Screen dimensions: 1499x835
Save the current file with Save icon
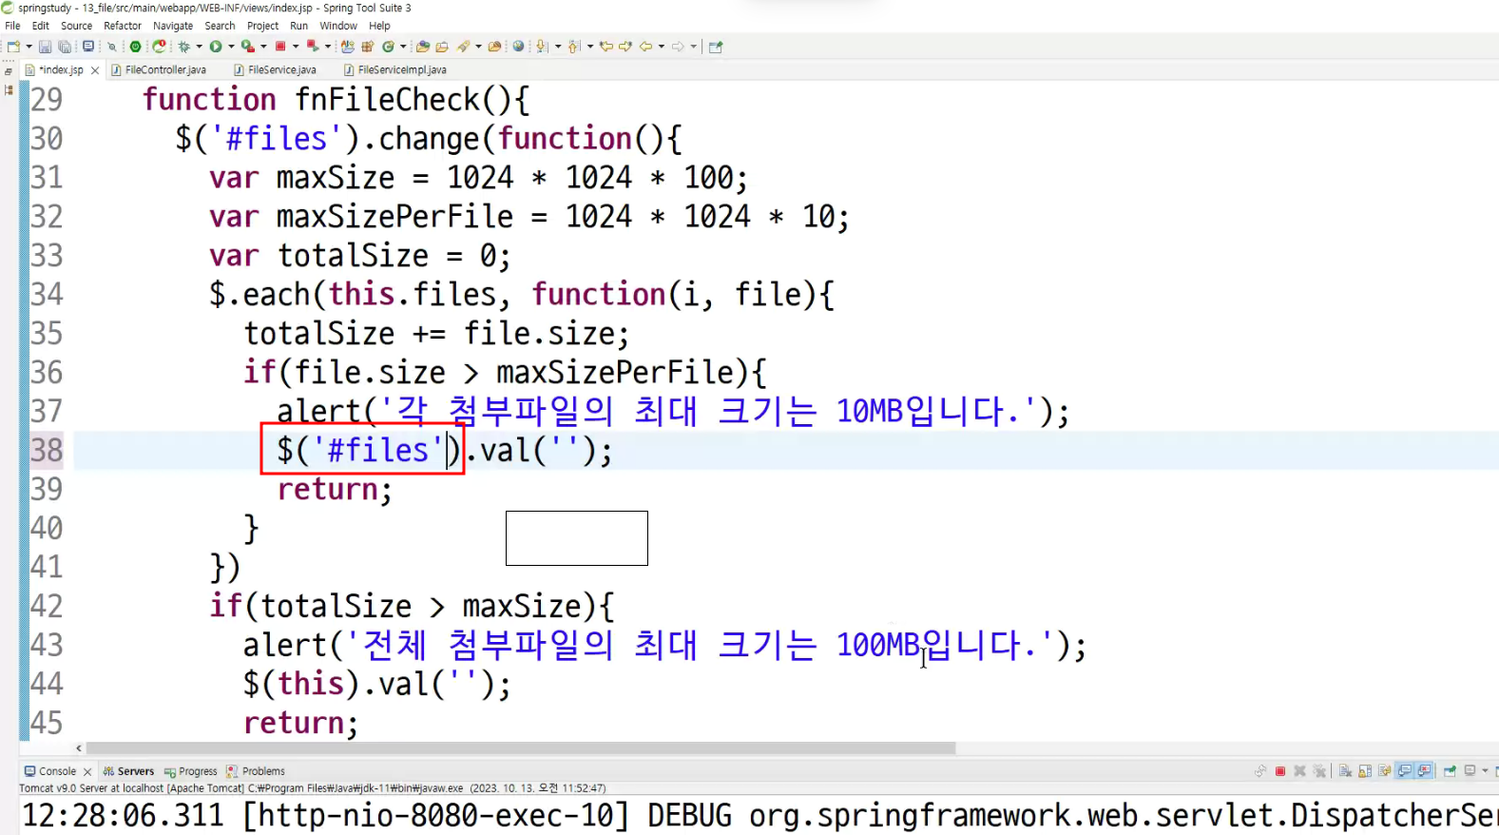tap(45, 46)
